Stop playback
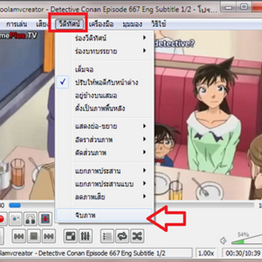 [34, 236]
